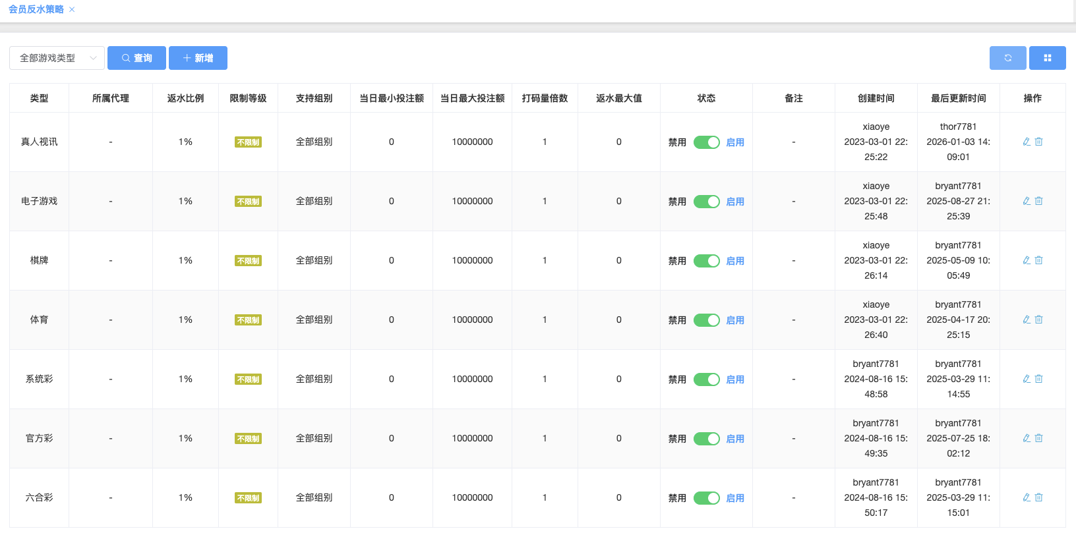
Task: Switch to the 会员反水策略 tab
Action: point(36,9)
